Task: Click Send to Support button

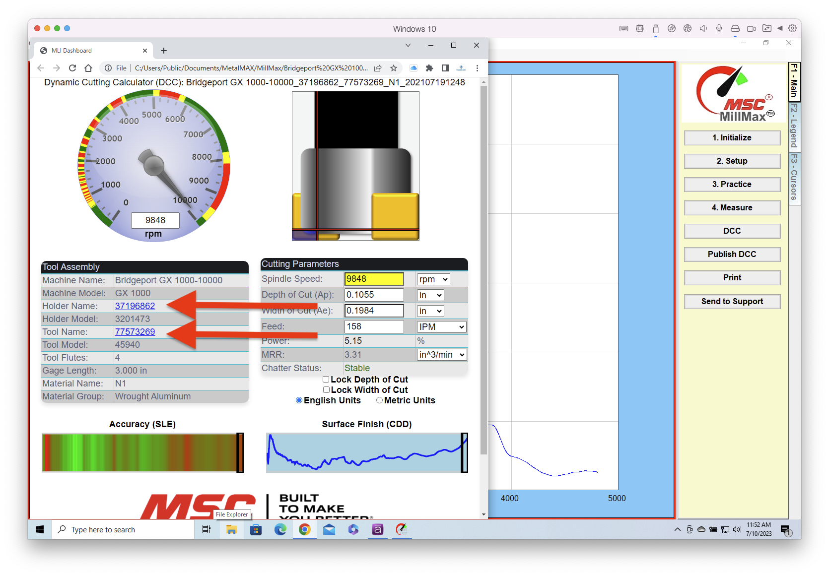Action: (732, 302)
